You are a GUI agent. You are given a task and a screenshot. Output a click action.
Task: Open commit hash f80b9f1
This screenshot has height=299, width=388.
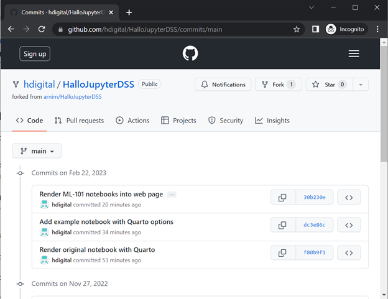[x=315, y=252]
